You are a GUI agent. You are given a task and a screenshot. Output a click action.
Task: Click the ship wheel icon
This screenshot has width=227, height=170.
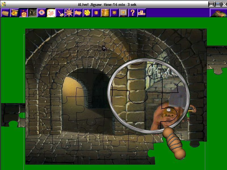coord(69,13)
